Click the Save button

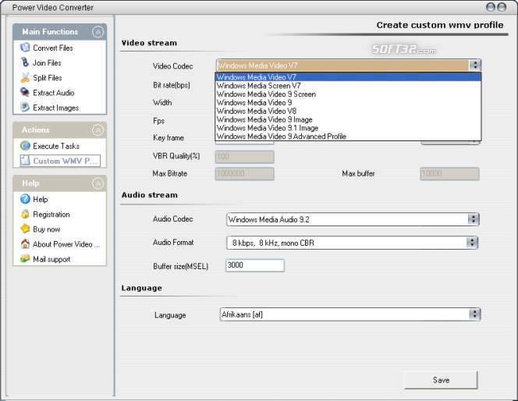point(441,380)
